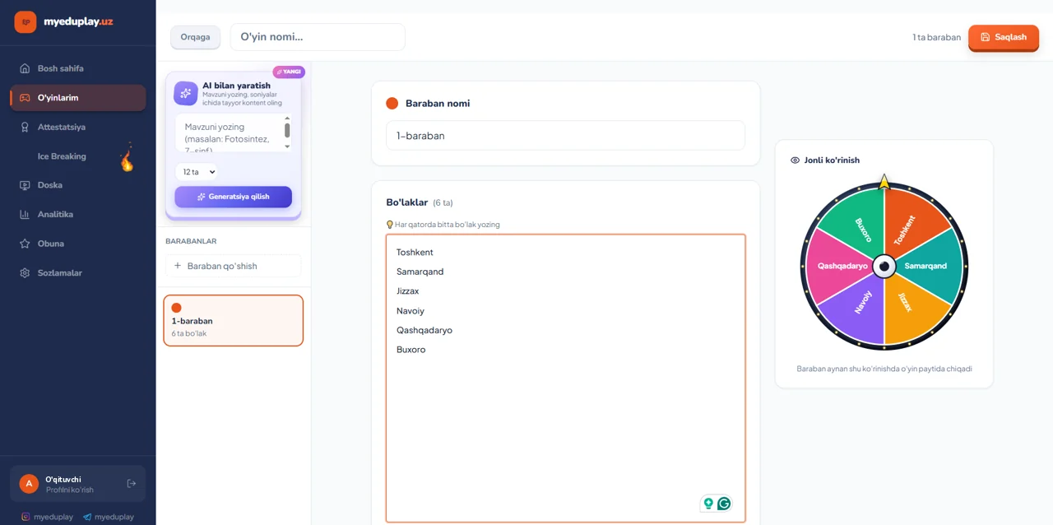Click the AI topic text area

pos(234,133)
